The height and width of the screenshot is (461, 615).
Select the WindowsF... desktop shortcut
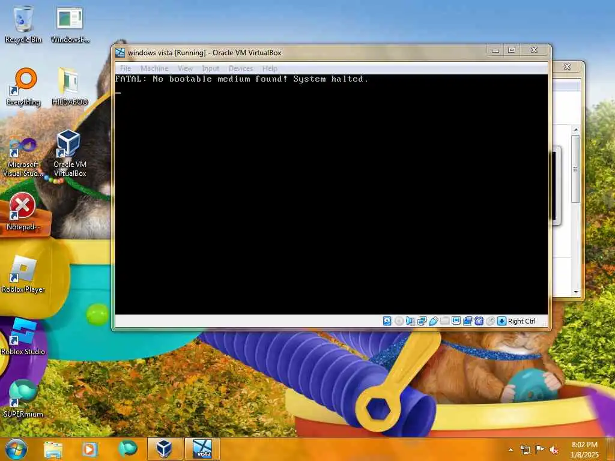70,24
